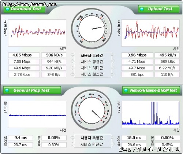183x154 pixels.
Task: Select the 4.71 Mbps upload average
Action: click(137, 62)
